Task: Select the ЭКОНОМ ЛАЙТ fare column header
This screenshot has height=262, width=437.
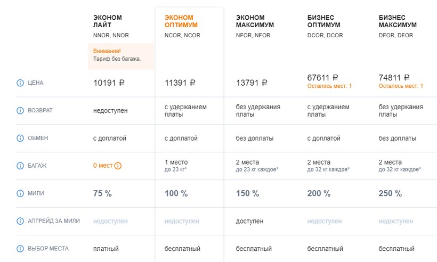Action: [108, 21]
